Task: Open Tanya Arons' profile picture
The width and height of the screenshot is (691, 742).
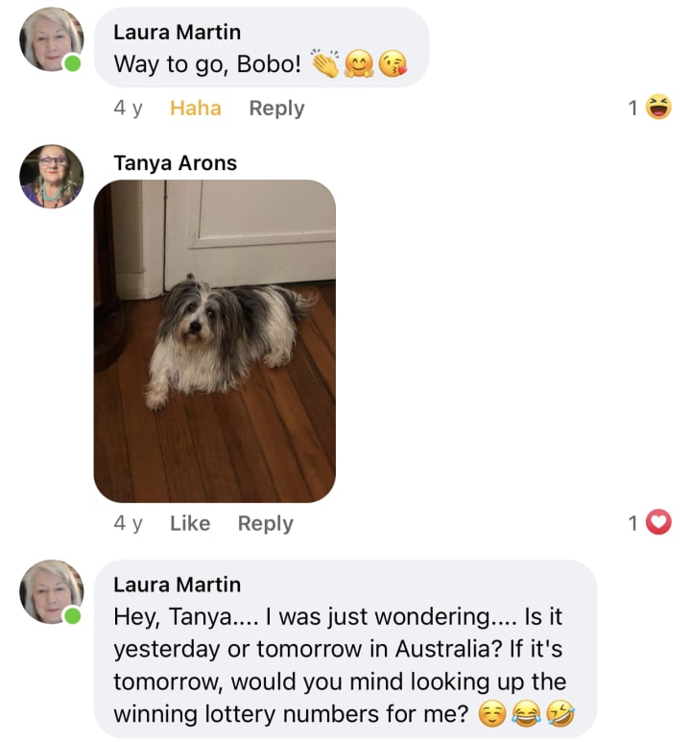Action: point(52,177)
